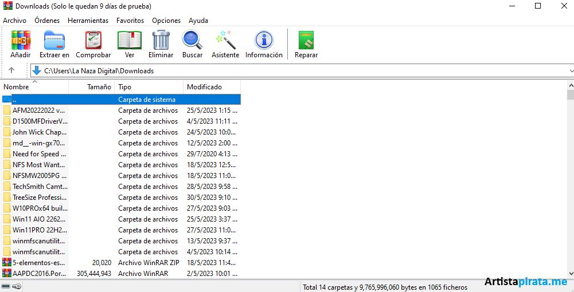The height and width of the screenshot is (292, 574).
Task: Select the AAPDC2016.Por archive name
Action: [x=39, y=273]
